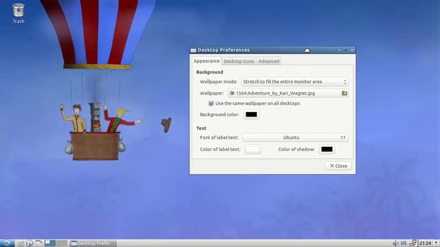Click the Background section heading
The width and height of the screenshot is (440, 247).
tap(210, 72)
